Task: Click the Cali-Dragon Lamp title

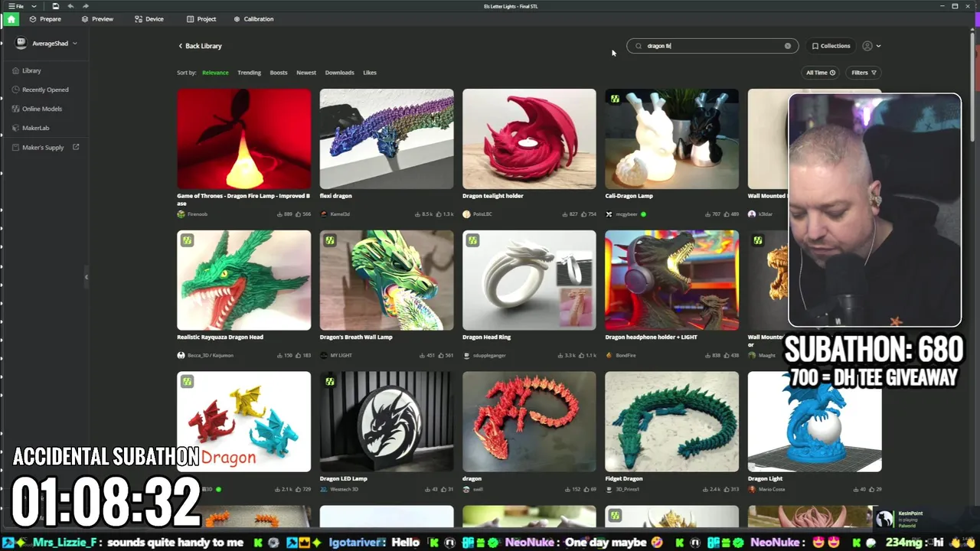Action: (x=629, y=196)
